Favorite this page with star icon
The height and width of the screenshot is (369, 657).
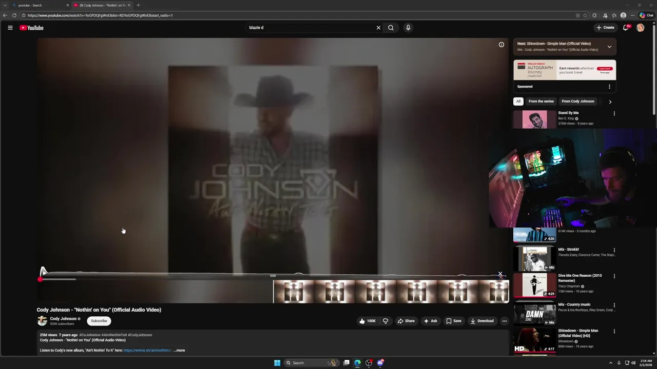pyautogui.click(x=585, y=15)
